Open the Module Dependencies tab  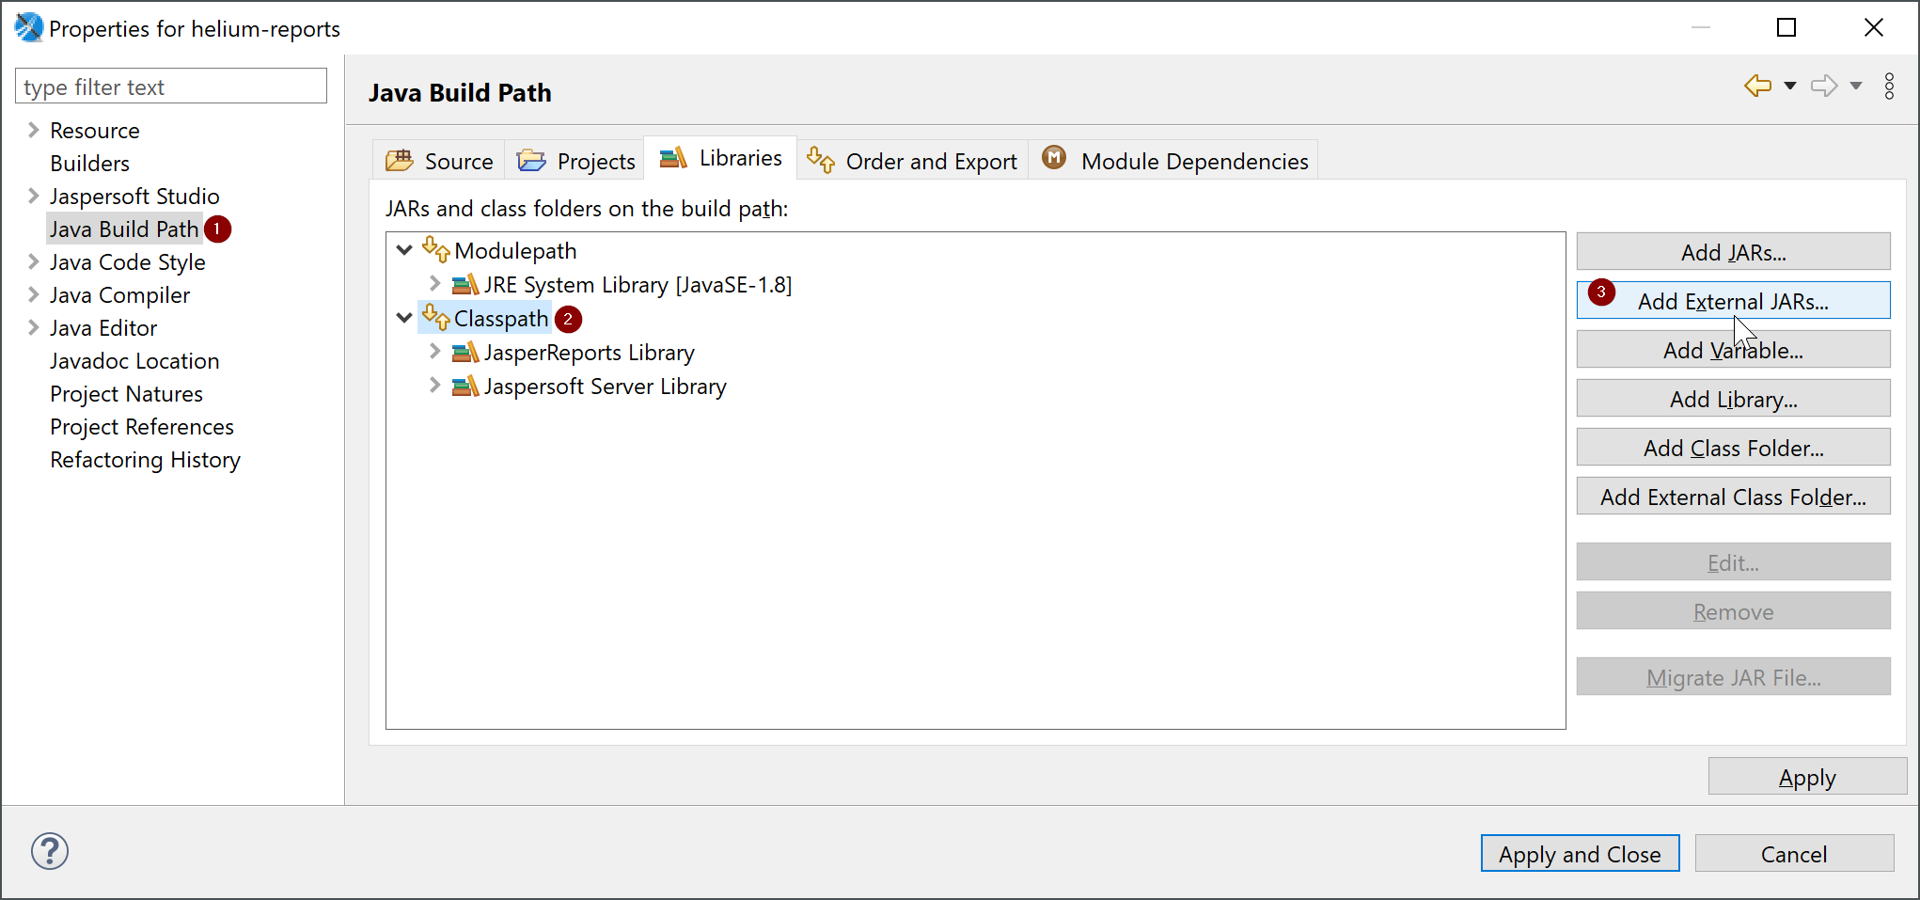(1175, 161)
